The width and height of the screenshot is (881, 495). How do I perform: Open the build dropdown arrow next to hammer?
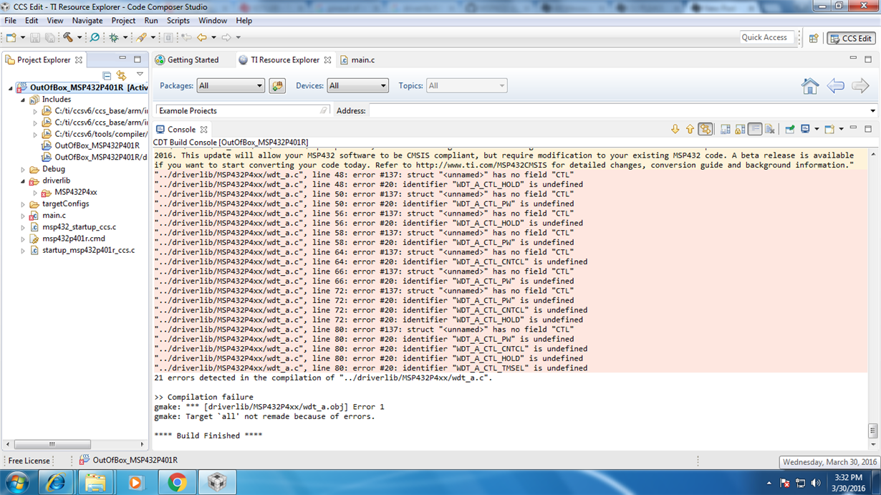[x=79, y=37]
